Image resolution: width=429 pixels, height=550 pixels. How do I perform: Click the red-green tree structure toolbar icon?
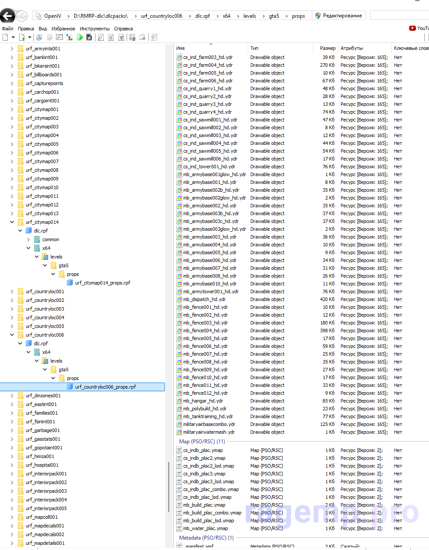[69, 37]
